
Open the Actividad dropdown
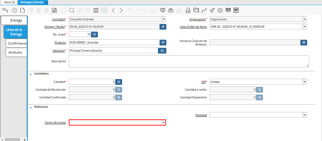[x=305, y=115]
